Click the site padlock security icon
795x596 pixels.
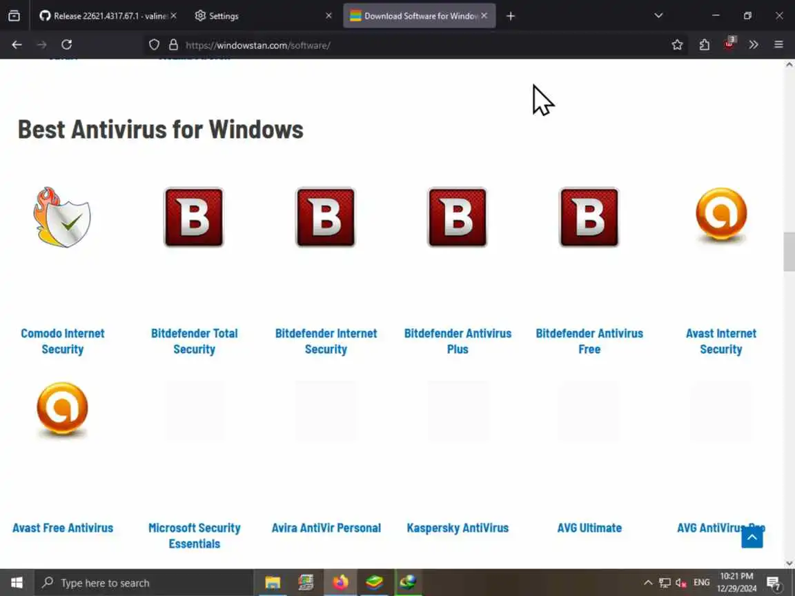click(173, 45)
